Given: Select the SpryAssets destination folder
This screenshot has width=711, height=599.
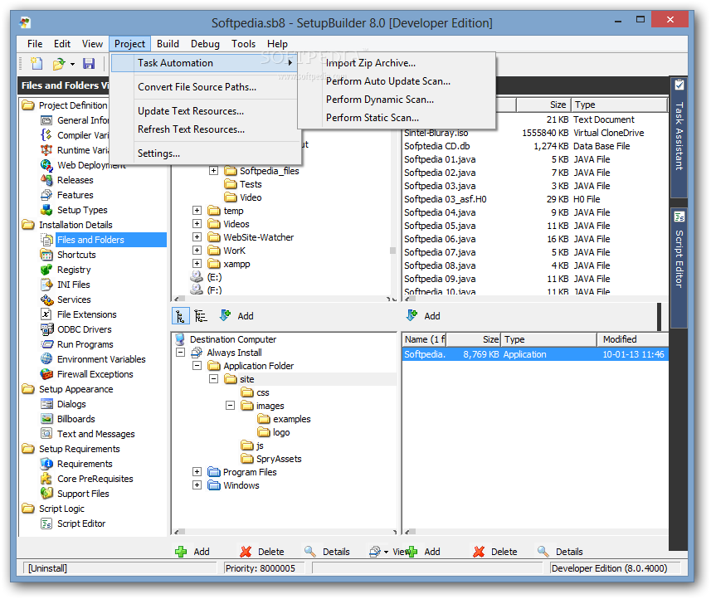Looking at the screenshot, I should click(x=279, y=459).
